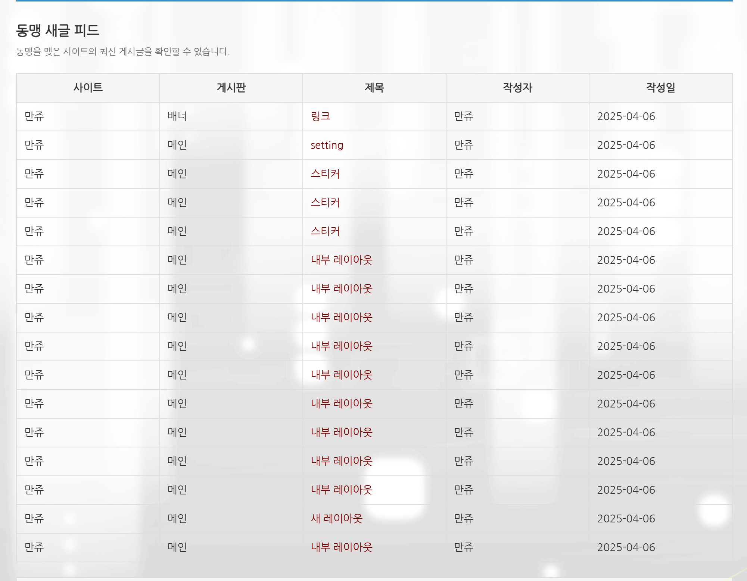Click the first 스티커 post title

325,174
